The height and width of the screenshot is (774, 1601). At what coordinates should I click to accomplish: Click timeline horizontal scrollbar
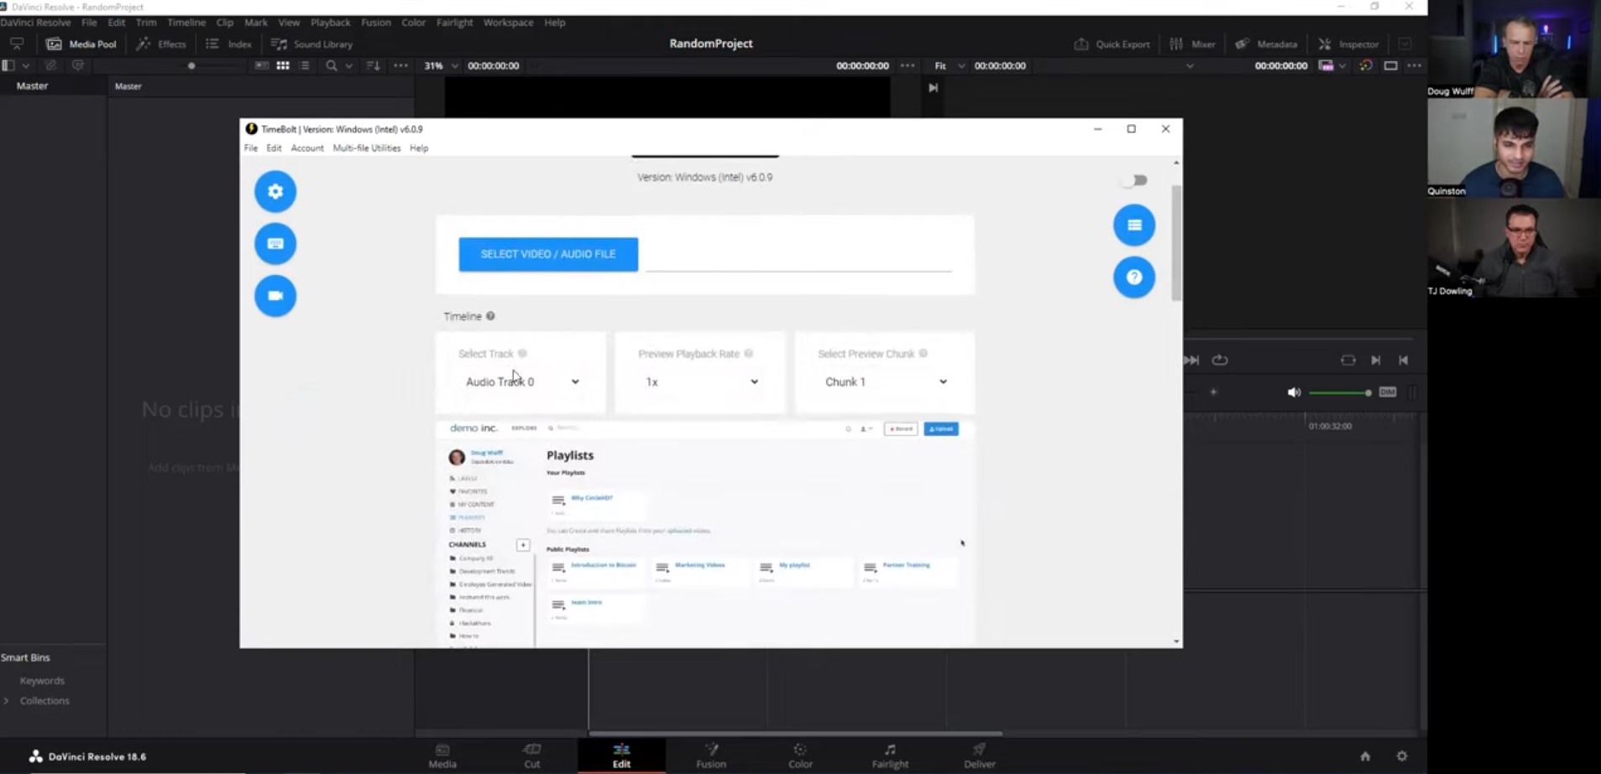[x=796, y=733]
